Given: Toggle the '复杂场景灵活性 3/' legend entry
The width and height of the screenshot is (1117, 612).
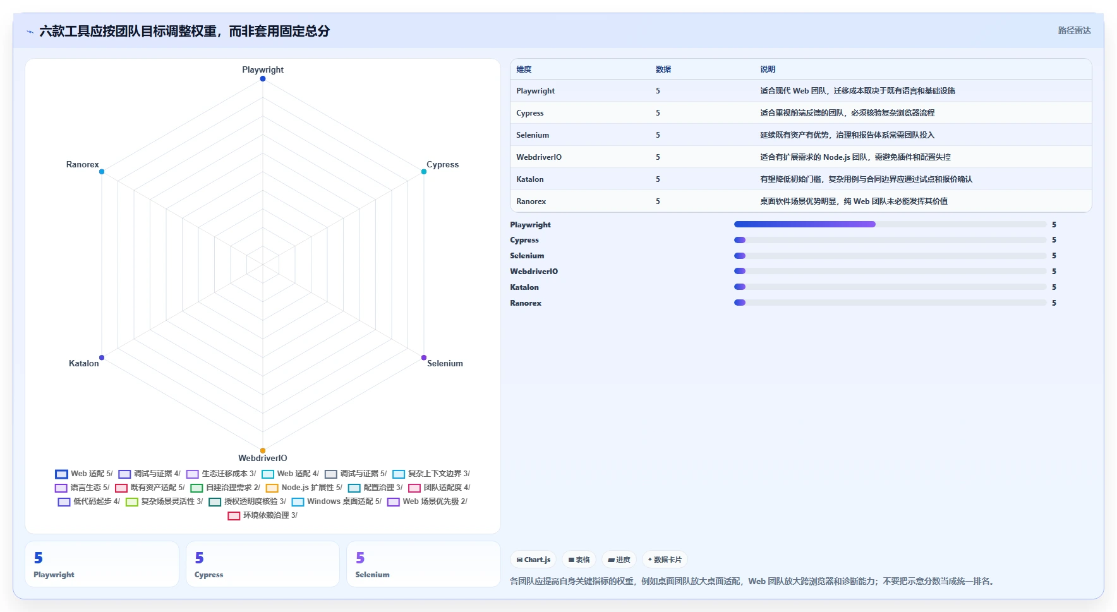Looking at the screenshot, I should point(164,501).
